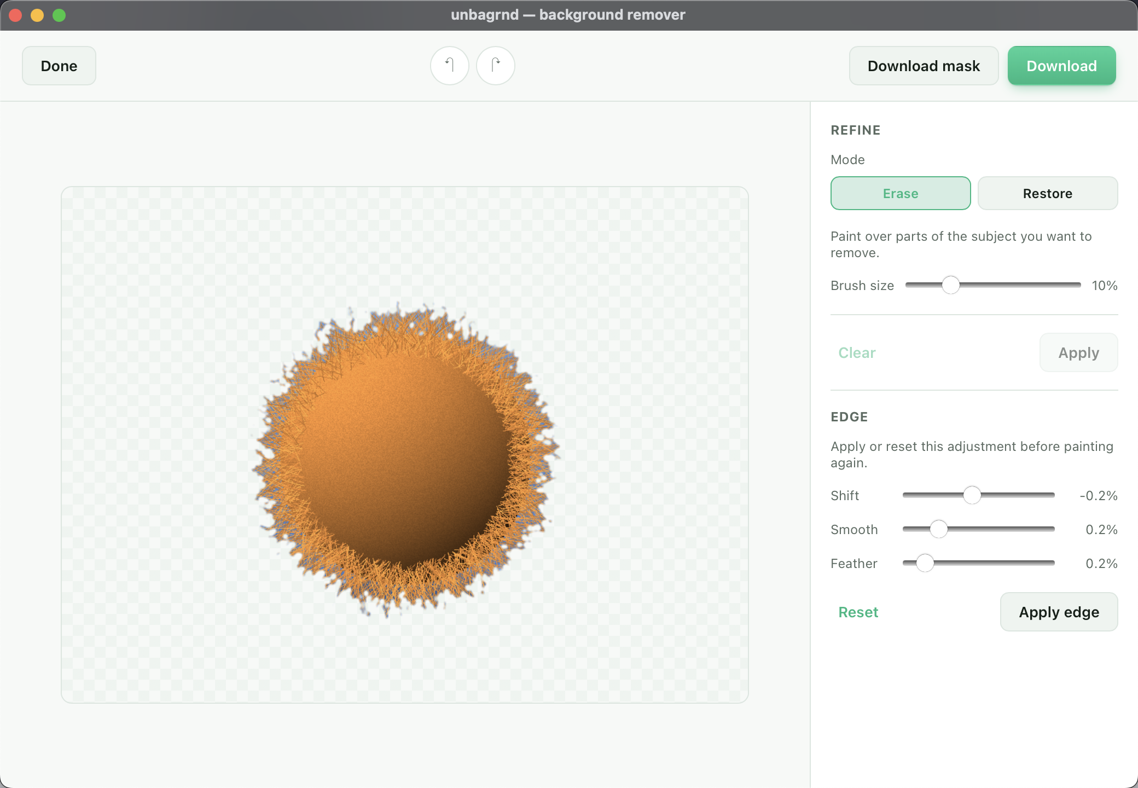Click the 0.2% Smooth value
Image resolution: width=1138 pixels, height=788 pixels.
pos(1101,530)
